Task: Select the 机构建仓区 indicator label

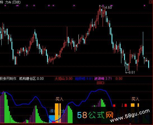Action: [x=31, y=79]
